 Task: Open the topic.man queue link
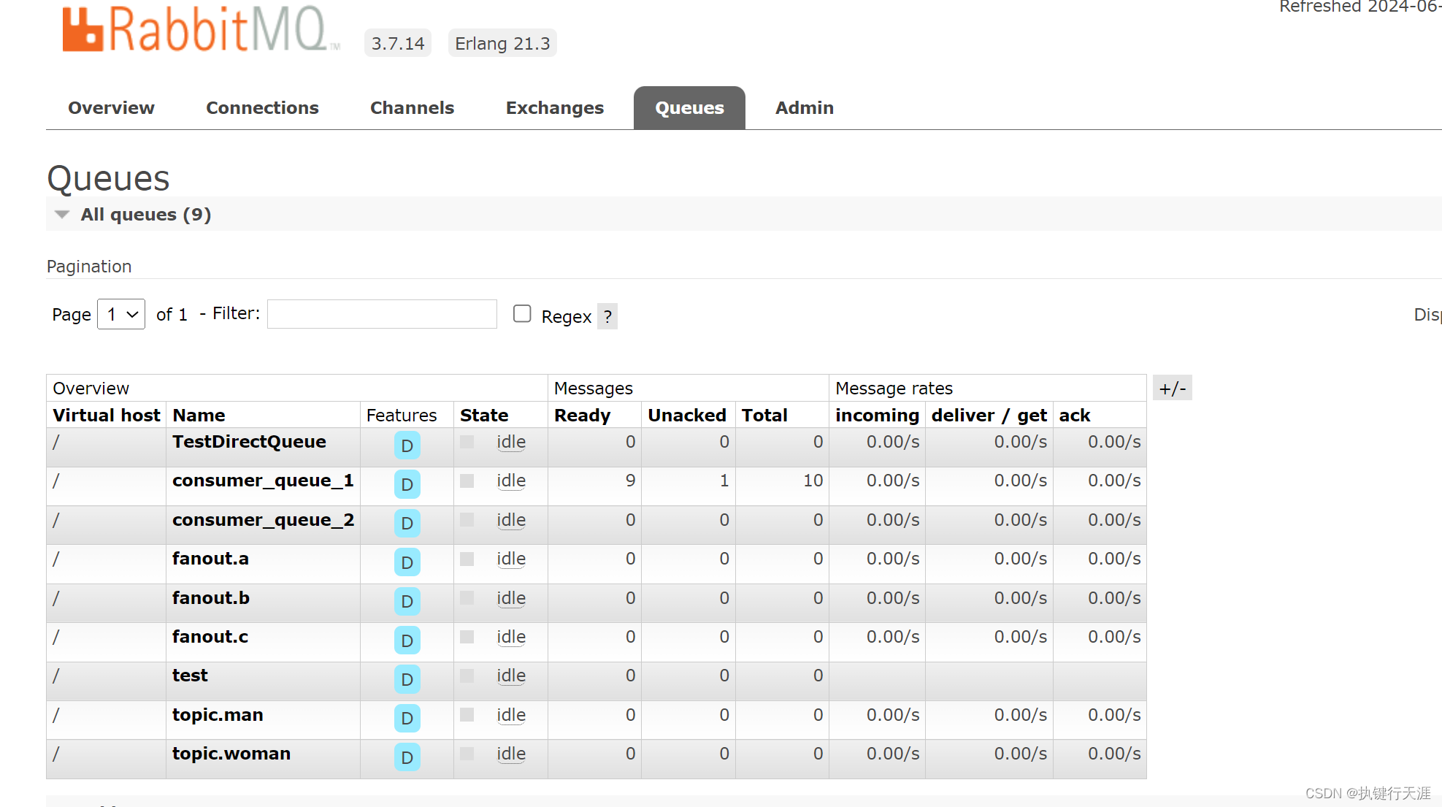(218, 715)
